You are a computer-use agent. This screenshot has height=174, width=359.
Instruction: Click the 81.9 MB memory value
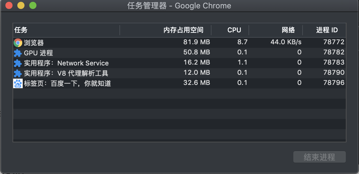(x=197, y=42)
